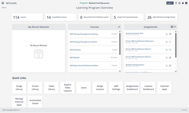Screen dimensions: 189x113
Task: Open the 114 Lessons stat card
Action: 28,17
